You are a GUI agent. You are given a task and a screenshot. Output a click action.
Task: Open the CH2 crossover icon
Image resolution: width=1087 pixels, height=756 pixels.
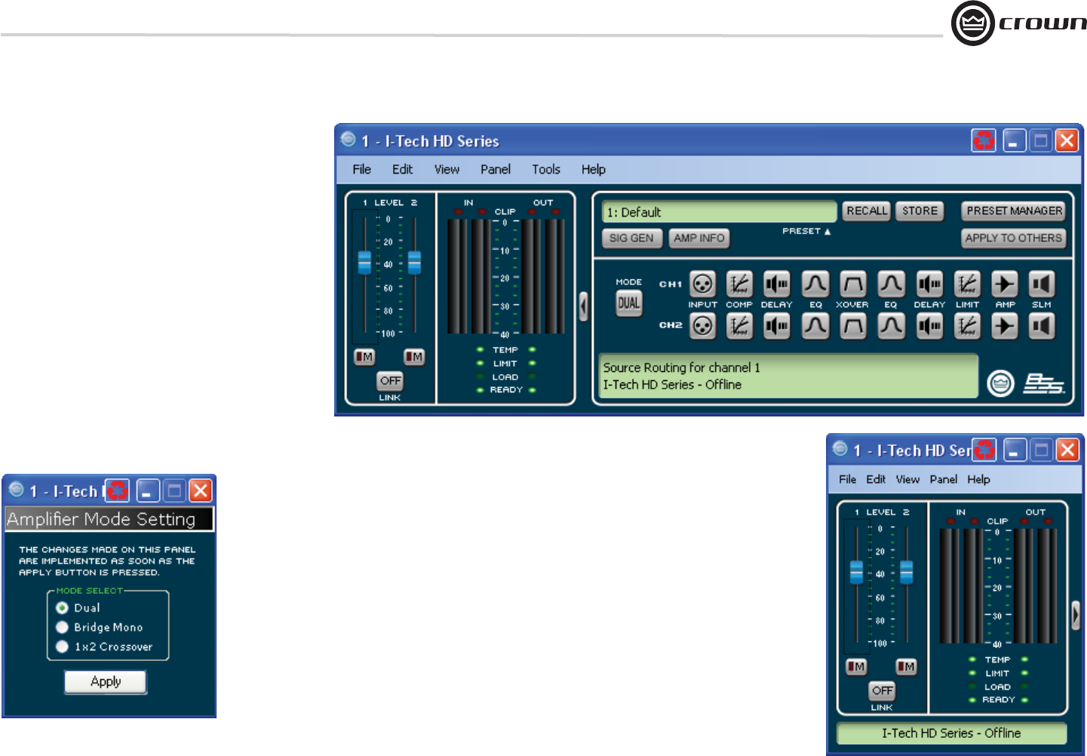pyautogui.click(x=853, y=326)
